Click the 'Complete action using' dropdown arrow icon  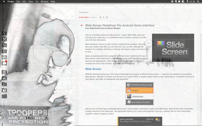click(x=128, y=85)
